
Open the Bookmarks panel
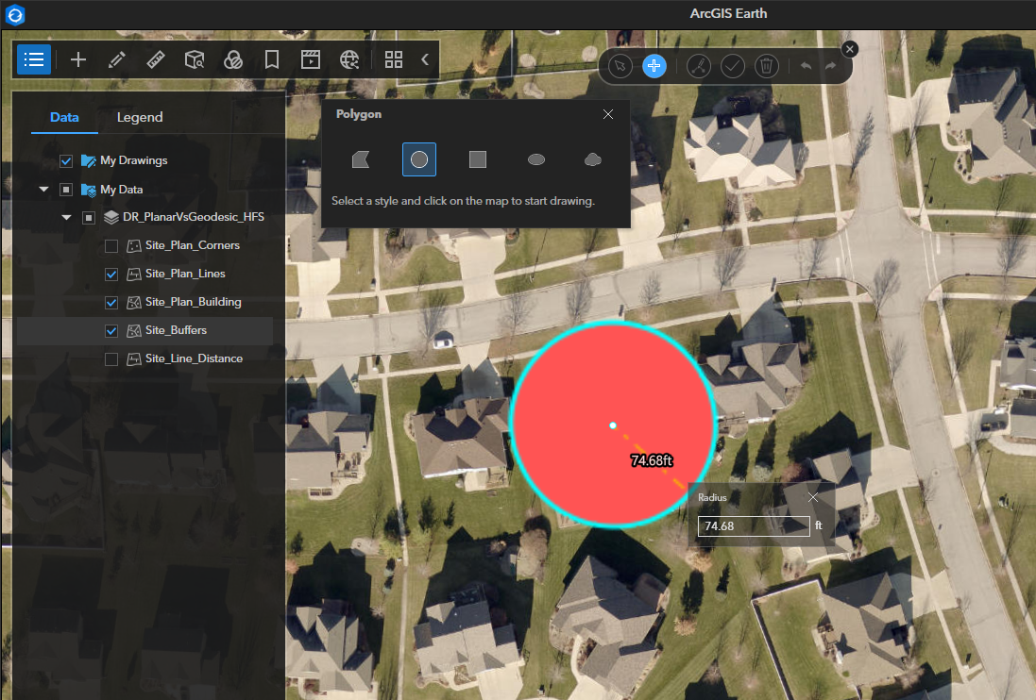[x=271, y=58]
